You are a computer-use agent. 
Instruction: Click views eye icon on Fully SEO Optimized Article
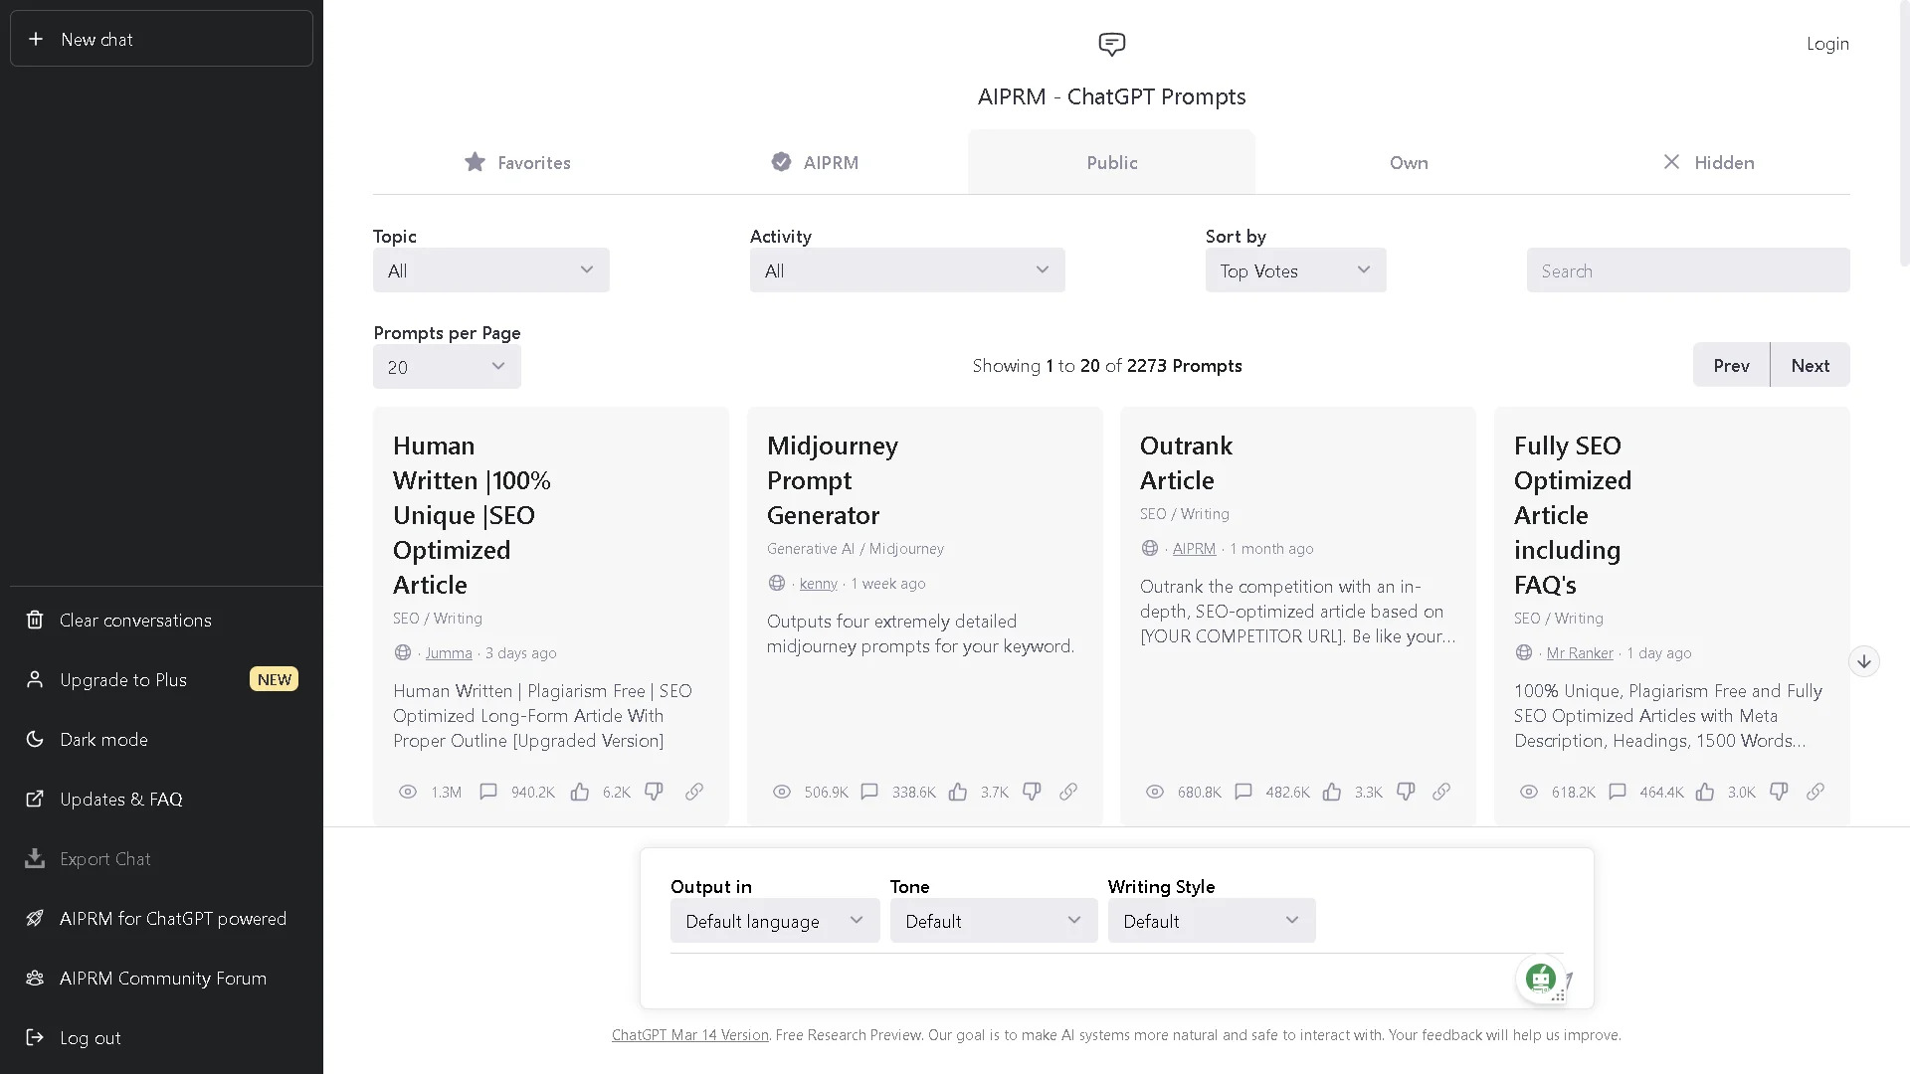[x=1529, y=792]
